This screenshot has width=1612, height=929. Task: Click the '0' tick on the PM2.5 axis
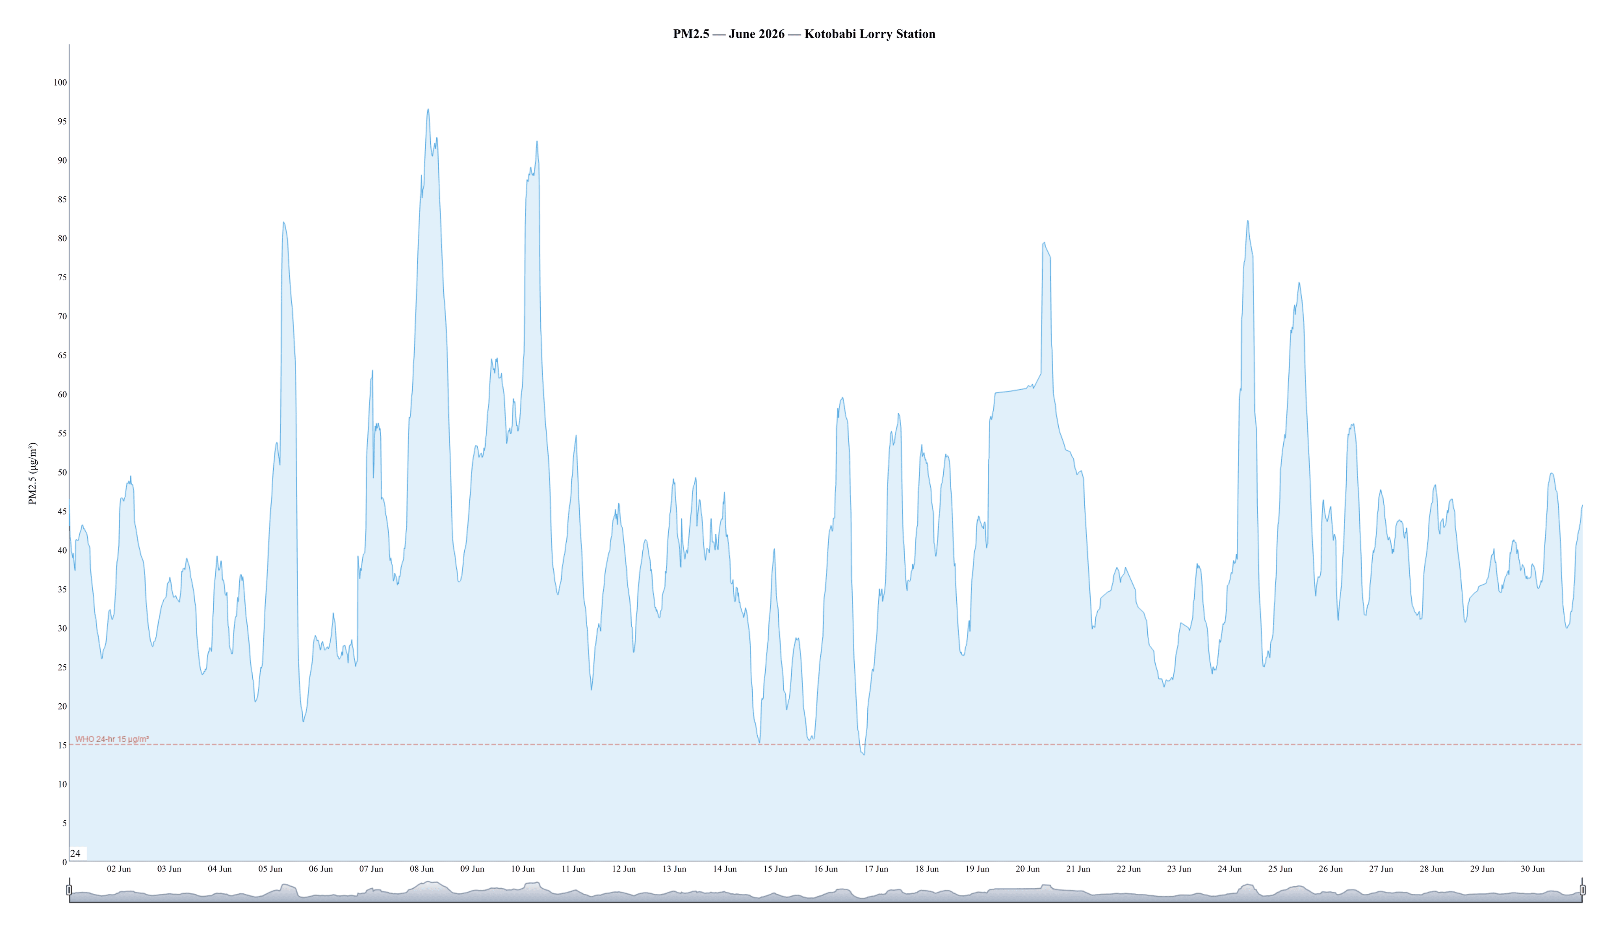(x=65, y=862)
